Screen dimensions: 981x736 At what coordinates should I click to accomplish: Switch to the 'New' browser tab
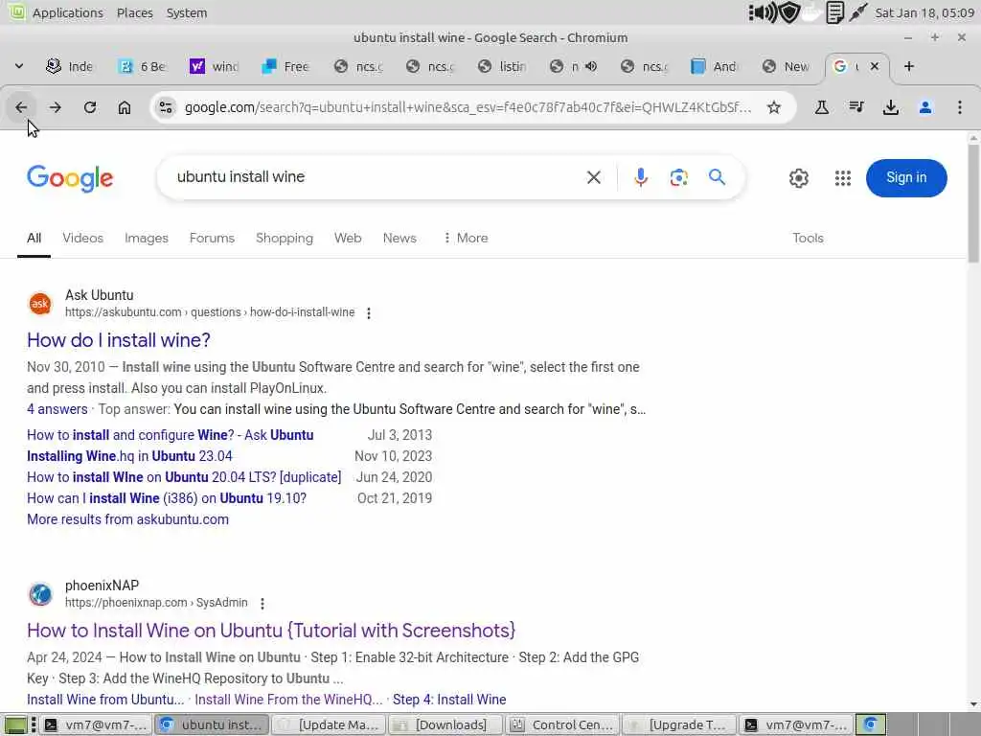(x=787, y=66)
